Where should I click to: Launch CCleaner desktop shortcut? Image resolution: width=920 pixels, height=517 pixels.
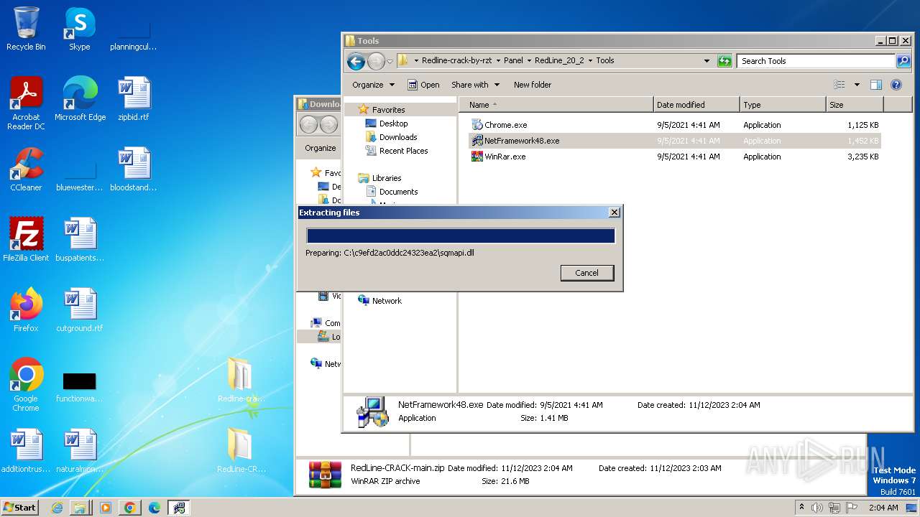(x=26, y=169)
